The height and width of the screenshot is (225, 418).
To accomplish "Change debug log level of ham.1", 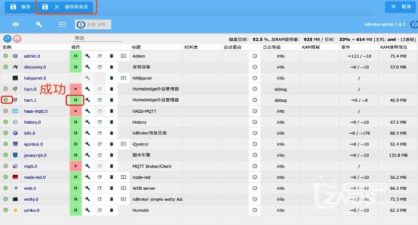I will tap(280, 100).
